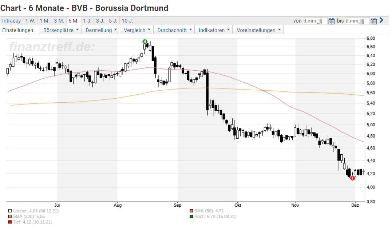
Task: Click the 5,00 price axis label
Action: (x=371, y=125)
